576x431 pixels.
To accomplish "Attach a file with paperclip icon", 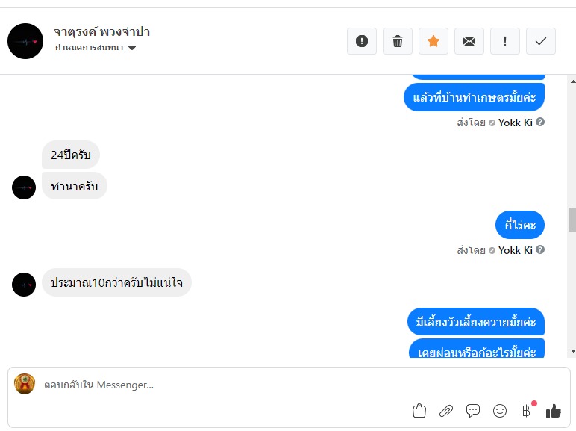I will coord(445,410).
